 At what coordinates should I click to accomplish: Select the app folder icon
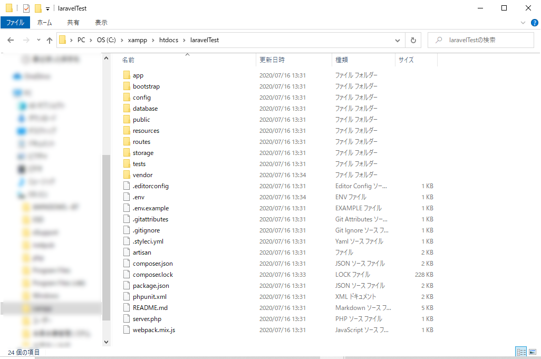pos(127,75)
